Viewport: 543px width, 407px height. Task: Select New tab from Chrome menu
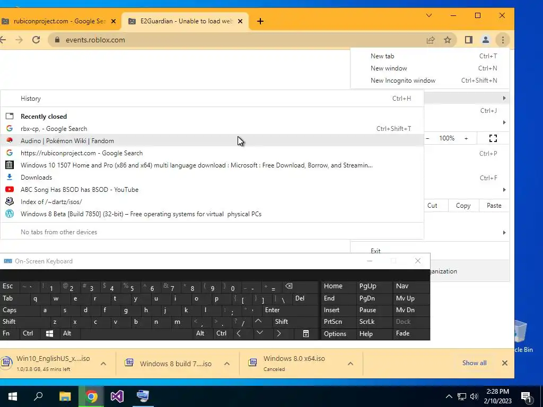pos(430,56)
